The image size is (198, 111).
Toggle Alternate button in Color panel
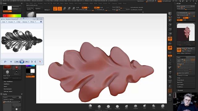7,11
